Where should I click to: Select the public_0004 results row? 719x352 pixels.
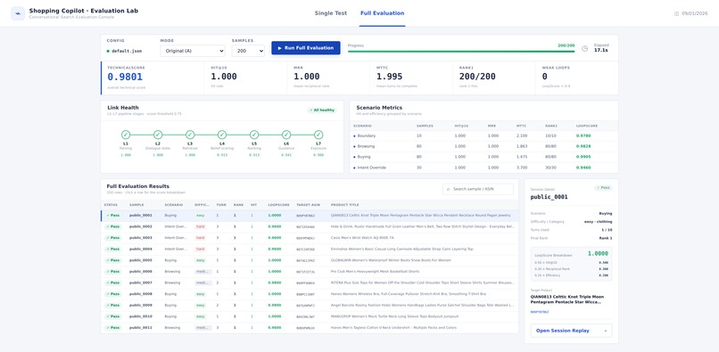(310, 250)
